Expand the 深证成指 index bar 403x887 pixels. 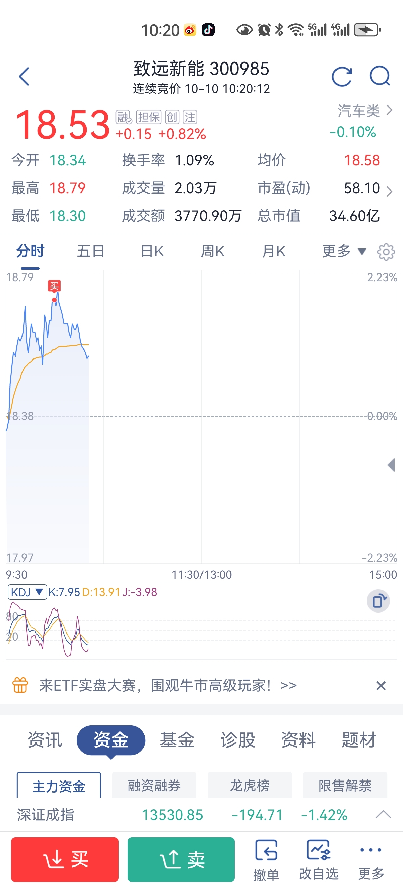tap(383, 815)
